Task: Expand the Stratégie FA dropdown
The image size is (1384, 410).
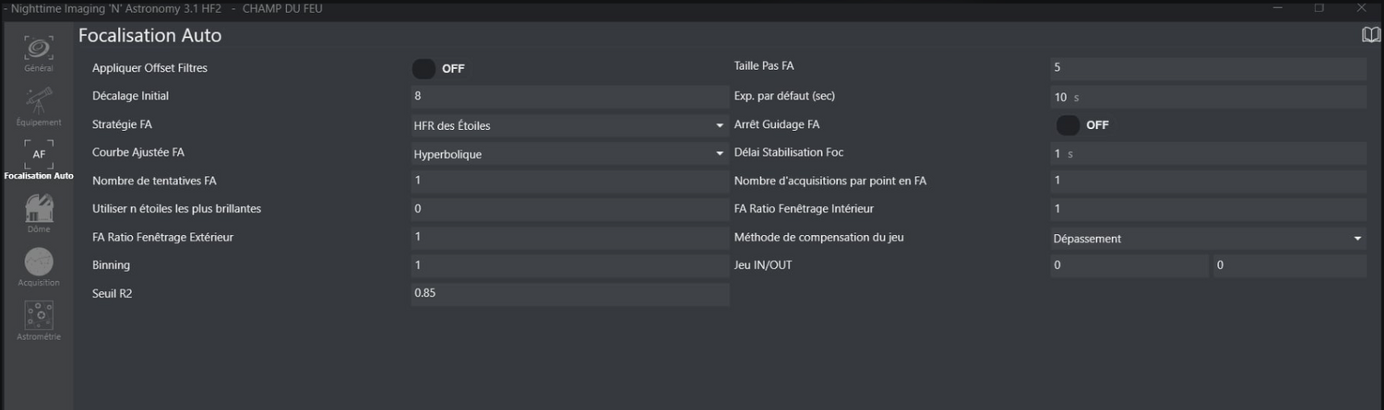Action: [569, 125]
